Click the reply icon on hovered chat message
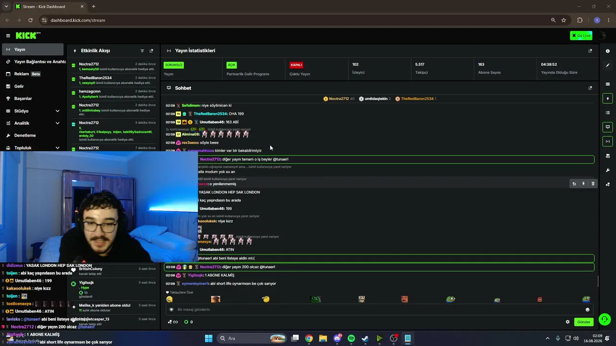 (x=574, y=184)
